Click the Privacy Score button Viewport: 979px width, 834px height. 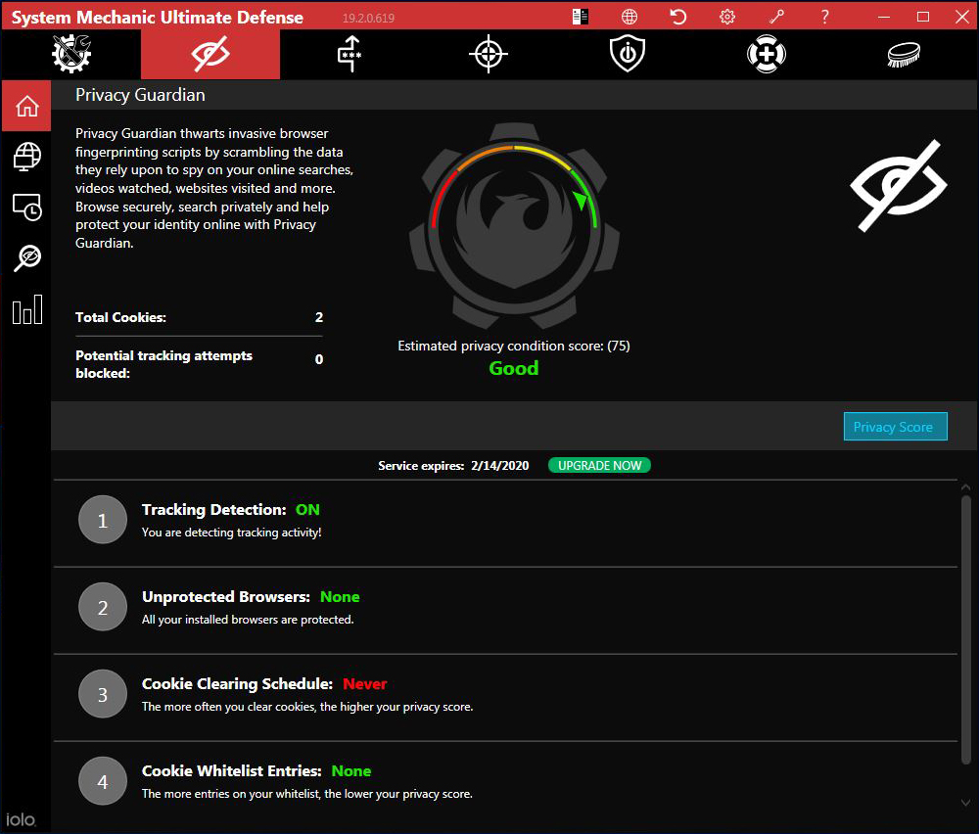click(x=895, y=427)
